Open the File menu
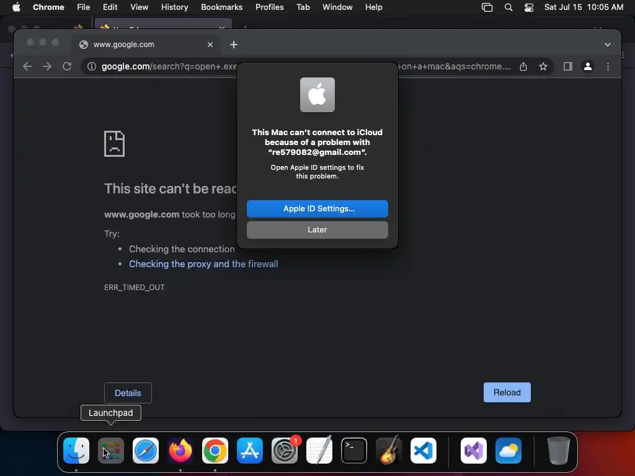This screenshot has height=476, width=635. coord(84,7)
